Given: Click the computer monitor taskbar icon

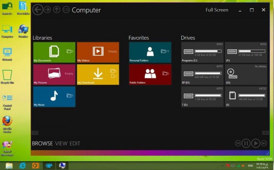Looking at the screenshot, I should coord(62,165).
